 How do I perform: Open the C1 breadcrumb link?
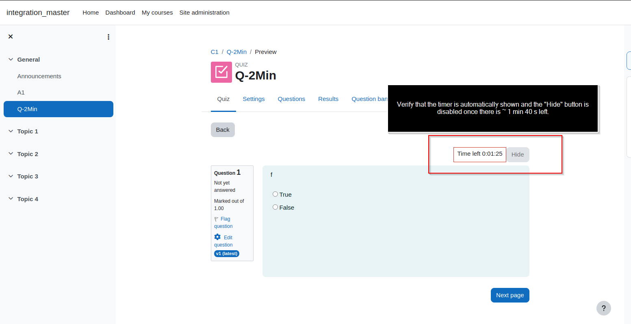(x=215, y=52)
